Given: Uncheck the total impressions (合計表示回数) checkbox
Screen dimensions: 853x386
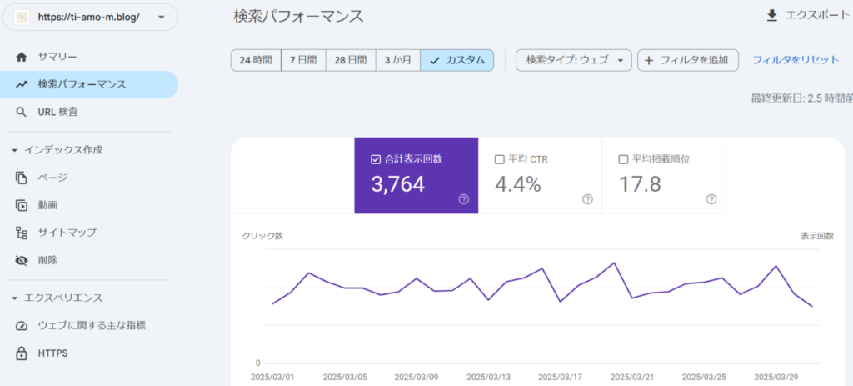Looking at the screenshot, I should pos(375,159).
